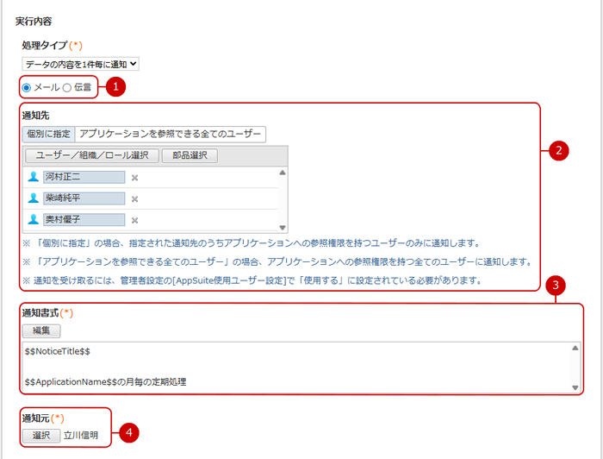Click the user icon beside 河村正二
The image size is (603, 459).
click(33, 177)
